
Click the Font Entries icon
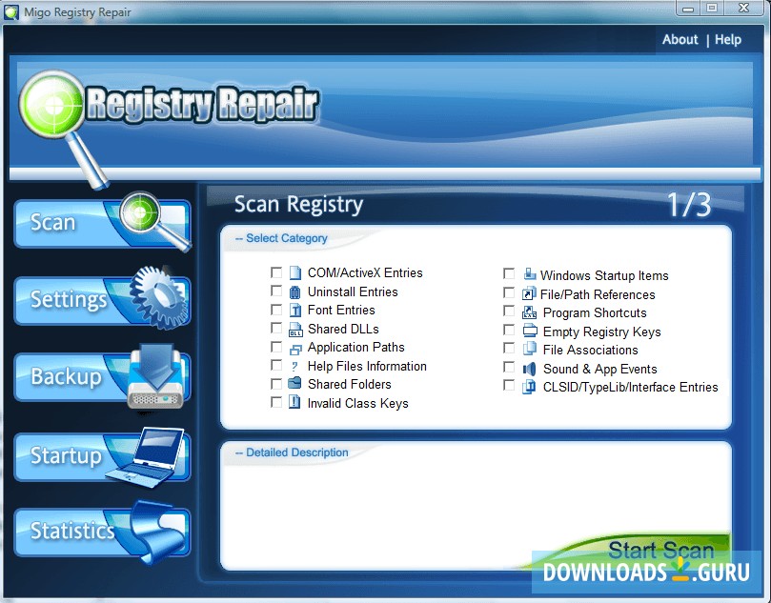pyautogui.click(x=295, y=311)
